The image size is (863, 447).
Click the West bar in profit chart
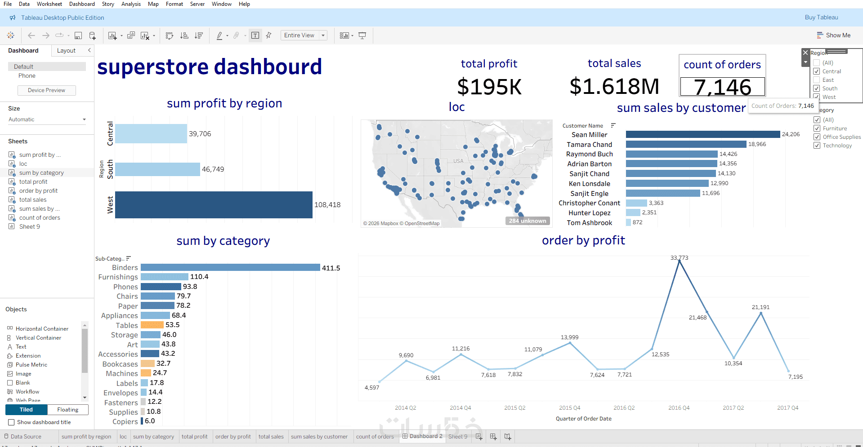click(x=214, y=205)
